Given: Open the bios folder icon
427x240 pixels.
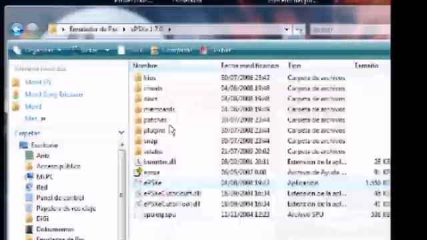Looking at the screenshot, I should pyautogui.click(x=138, y=78).
